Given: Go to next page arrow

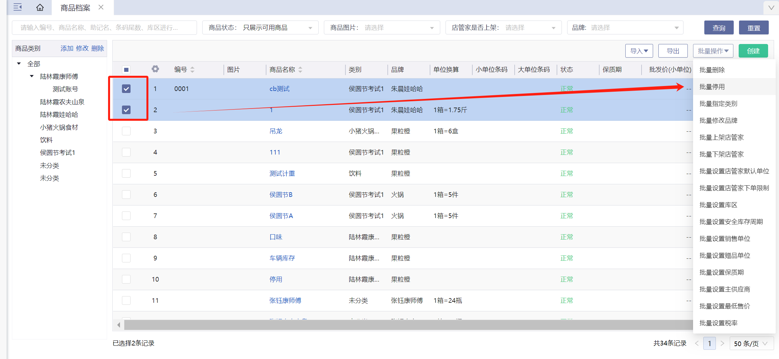Looking at the screenshot, I should click(722, 343).
